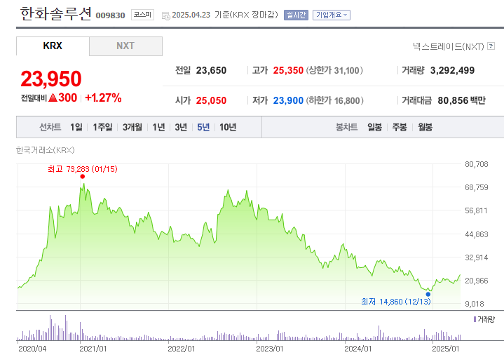504x362 pixels.
Task: Switch to the 일봉 candle chart
Action: point(375,128)
